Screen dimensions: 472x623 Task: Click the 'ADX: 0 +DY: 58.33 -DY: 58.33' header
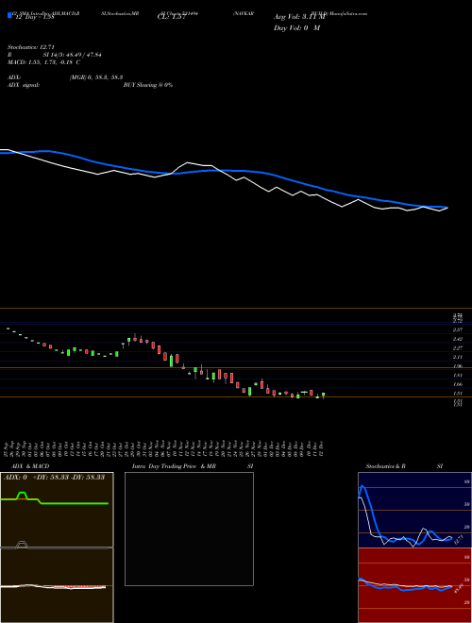[54, 477]
